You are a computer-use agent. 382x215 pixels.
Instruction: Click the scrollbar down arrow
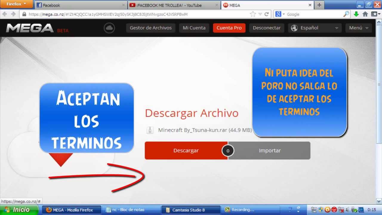pos(379,201)
